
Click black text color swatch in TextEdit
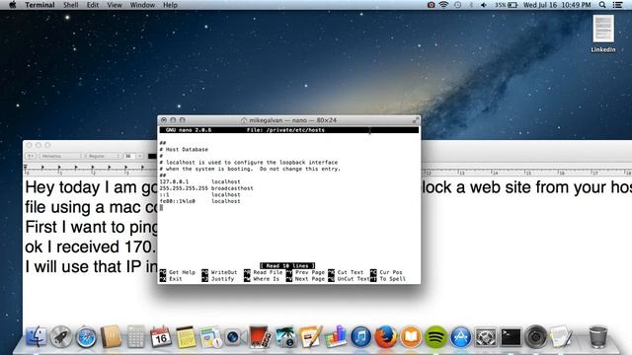(x=152, y=156)
